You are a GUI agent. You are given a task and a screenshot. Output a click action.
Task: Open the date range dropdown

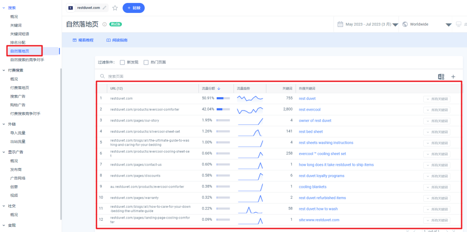pos(395,25)
